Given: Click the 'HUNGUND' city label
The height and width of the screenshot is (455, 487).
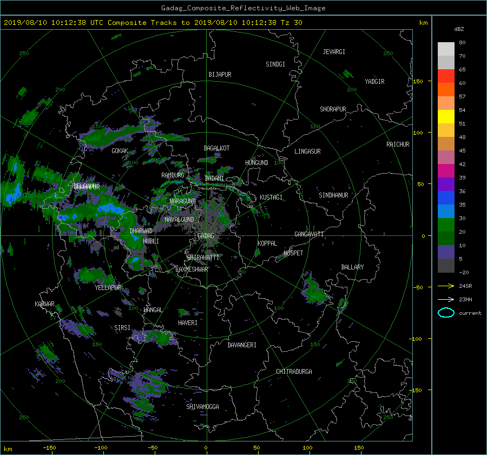Looking at the screenshot, I should pos(256,163).
